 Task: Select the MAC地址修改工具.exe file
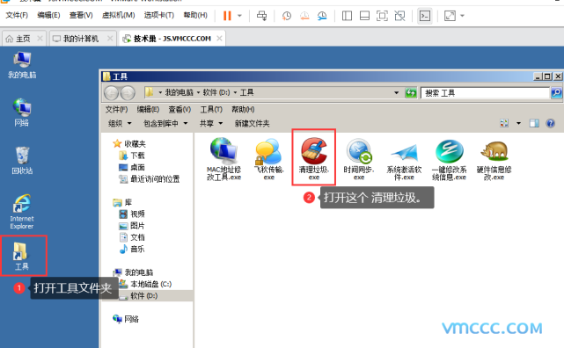click(223, 158)
